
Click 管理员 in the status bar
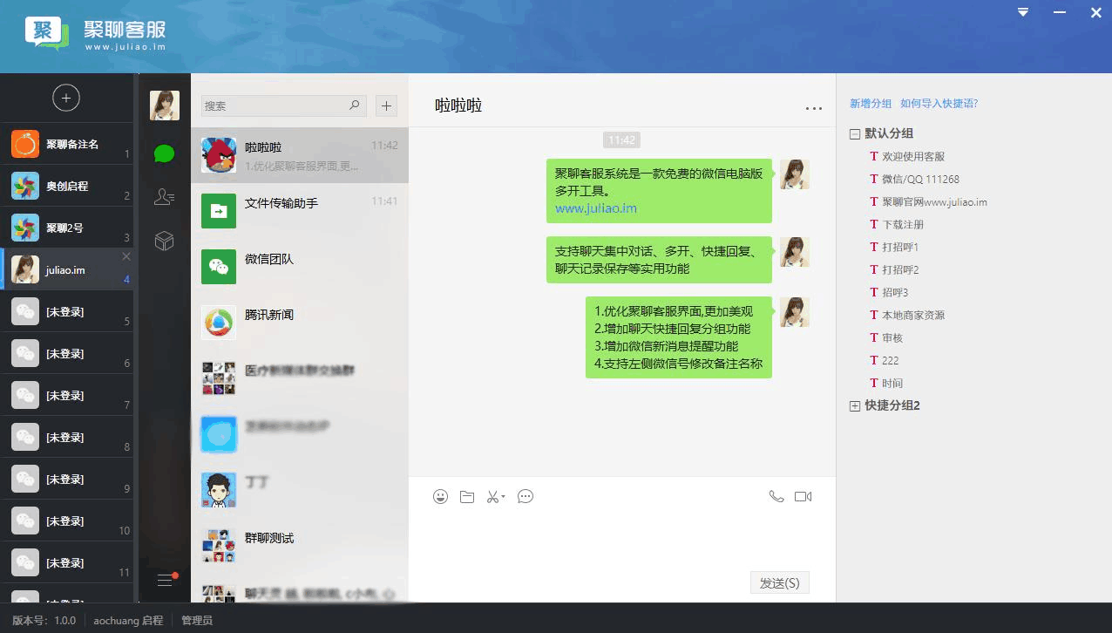coord(197,621)
